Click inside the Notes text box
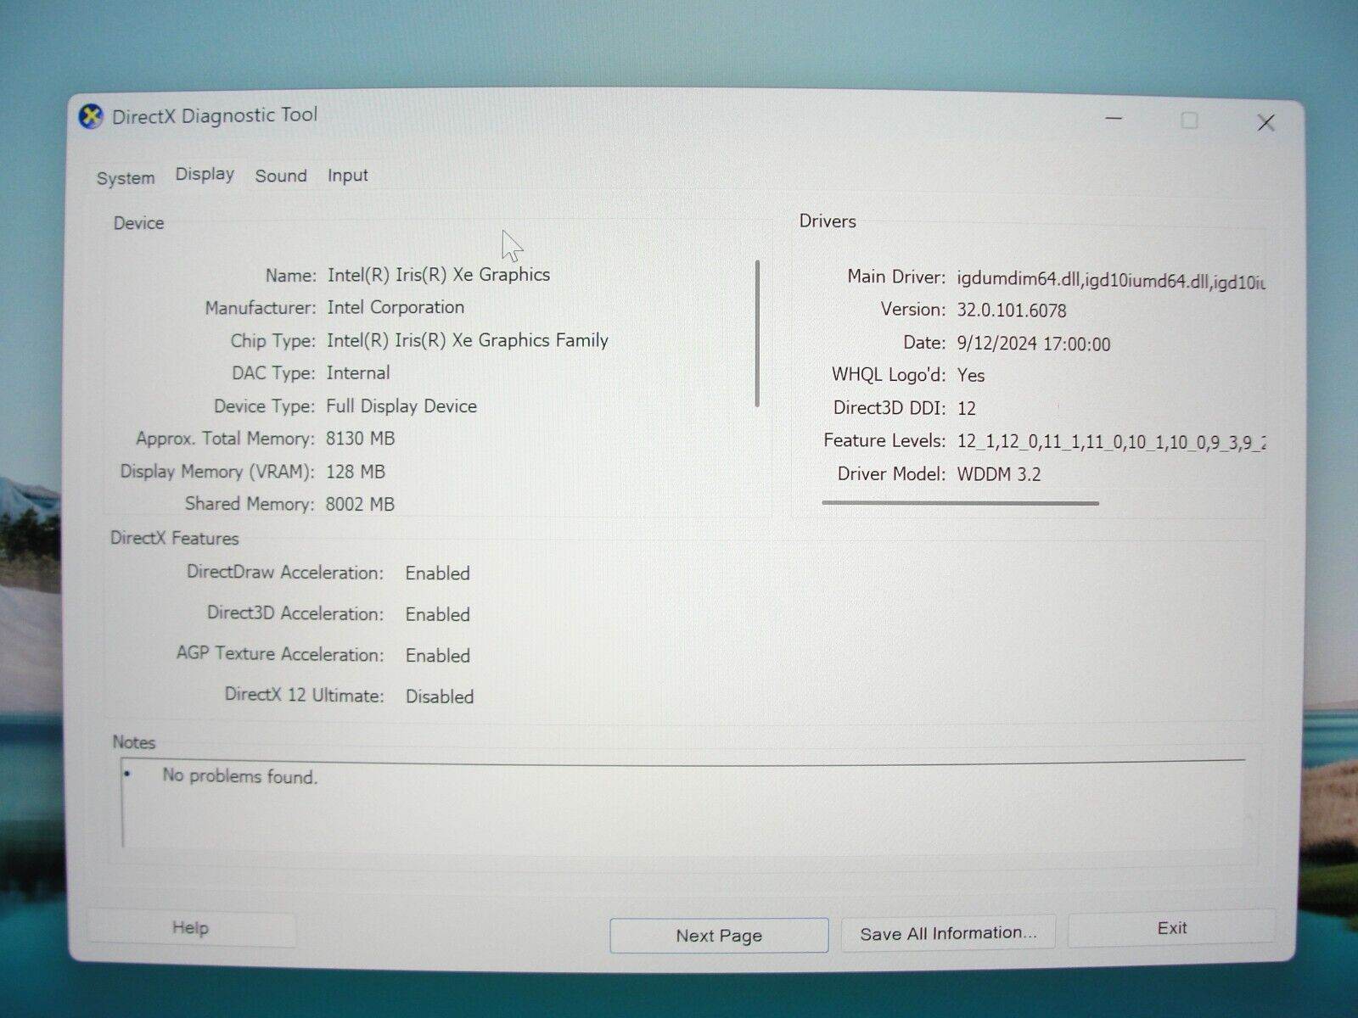Viewport: 1358px width, 1018px height. tap(679, 806)
